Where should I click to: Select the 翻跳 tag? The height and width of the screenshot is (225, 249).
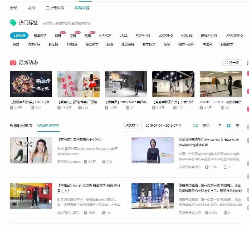pyautogui.click(x=110, y=44)
